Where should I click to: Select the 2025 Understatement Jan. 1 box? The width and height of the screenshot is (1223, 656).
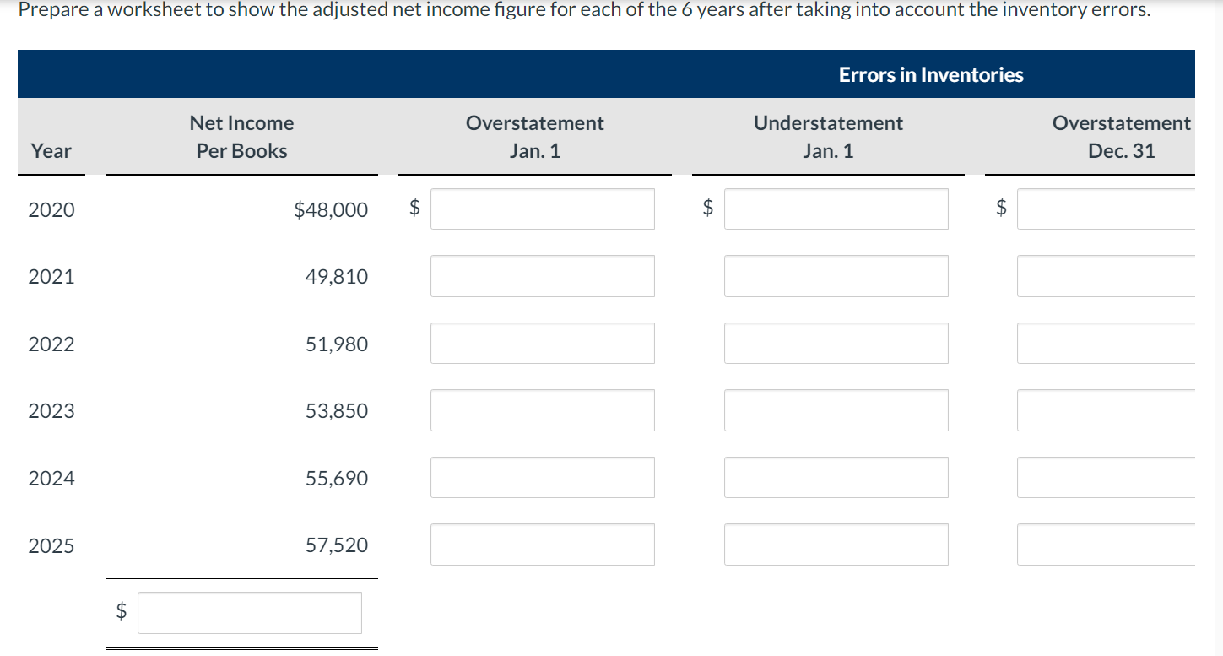(x=836, y=545)
